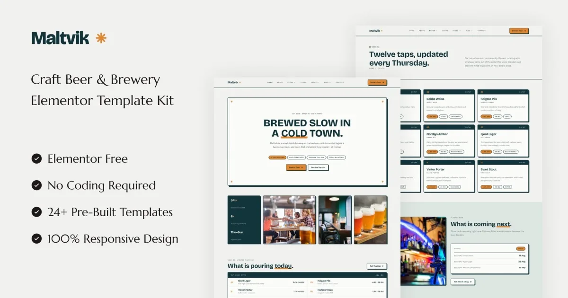Click the Harbour Haze row in the pouring list
Image resolution: width=568 pixels, height=298 pixels.
[x=347, y=291]
